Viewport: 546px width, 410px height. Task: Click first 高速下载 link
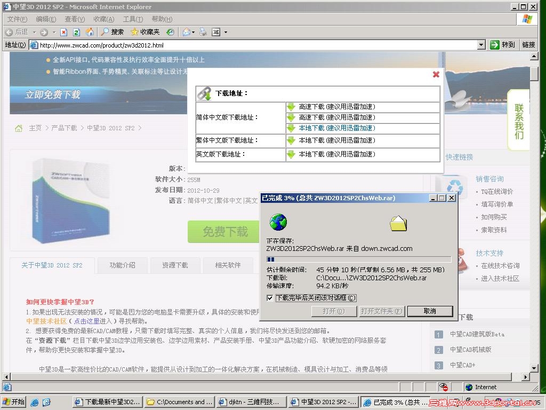click(x=337, y=107)
